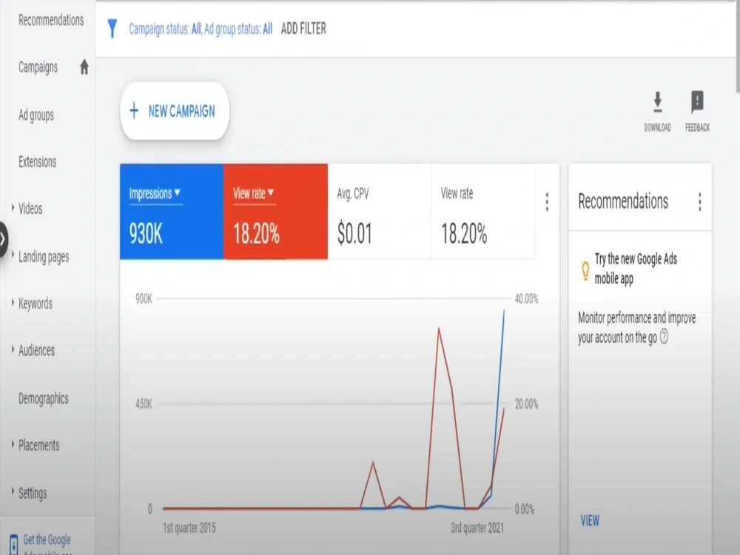Open Demographics in the sidebar
The width and height of the screenshot is (740, 555).
coord(44,399)
